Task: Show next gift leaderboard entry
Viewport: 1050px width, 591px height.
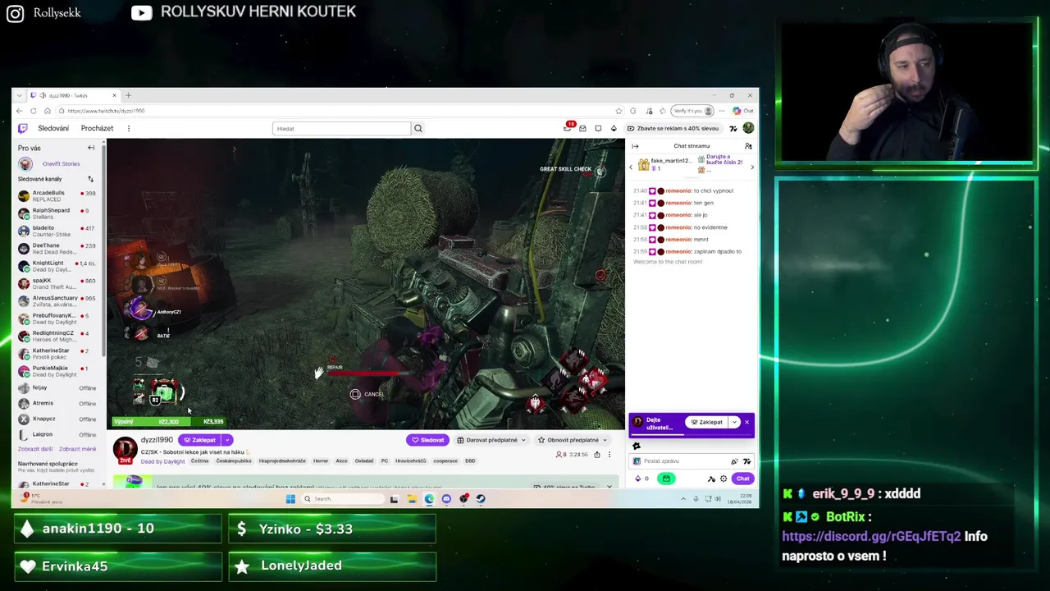Action: [752, 167]
